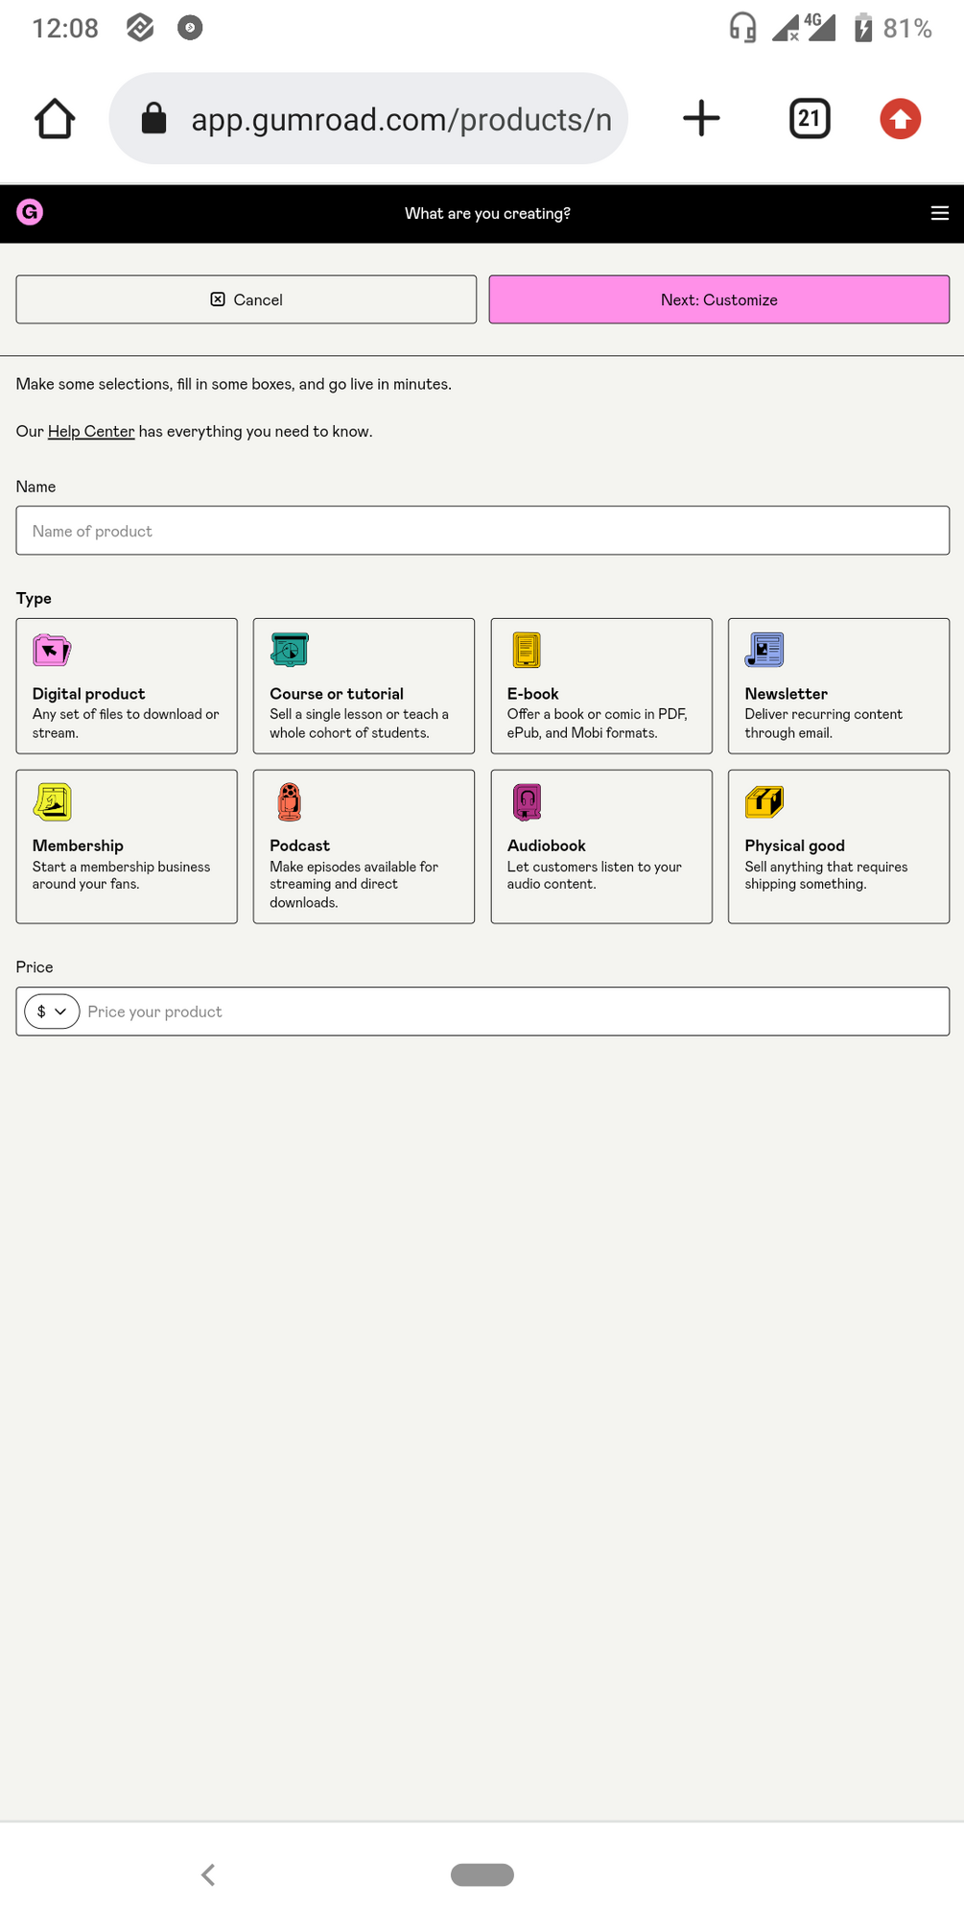Select the Podcast microphone icon

point(289,802)
